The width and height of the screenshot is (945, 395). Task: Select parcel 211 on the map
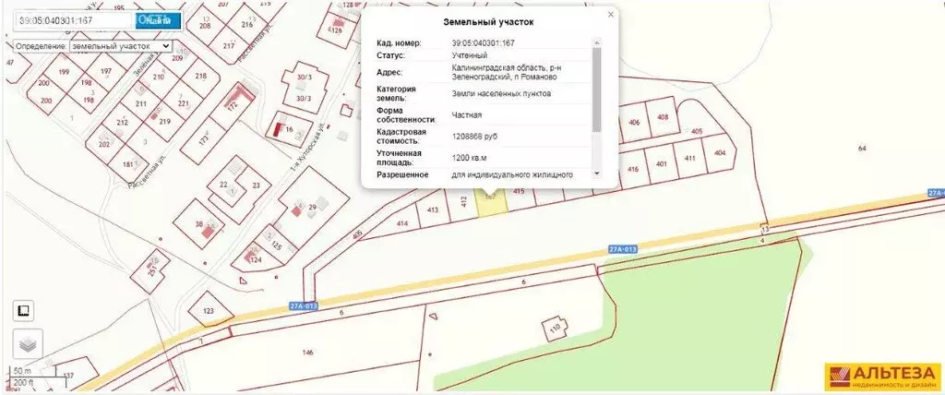pos(141,103)
